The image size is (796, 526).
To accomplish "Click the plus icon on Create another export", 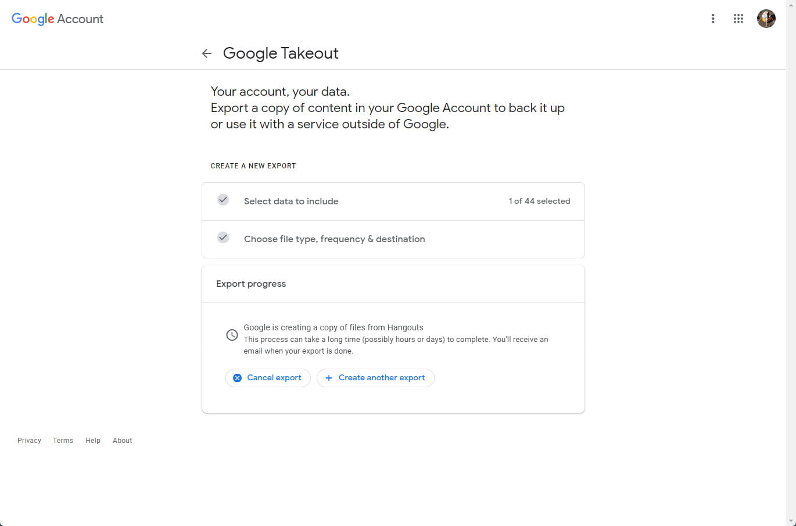I will pos(329,378).
